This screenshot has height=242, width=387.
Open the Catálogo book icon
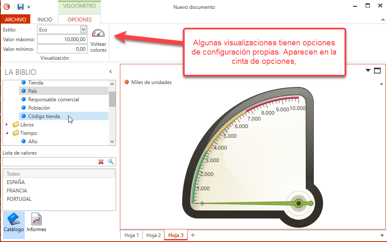coord(14,219)
